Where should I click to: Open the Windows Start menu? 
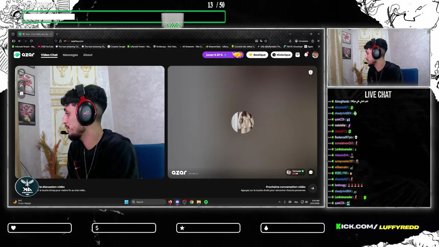[x=126, y=202]
